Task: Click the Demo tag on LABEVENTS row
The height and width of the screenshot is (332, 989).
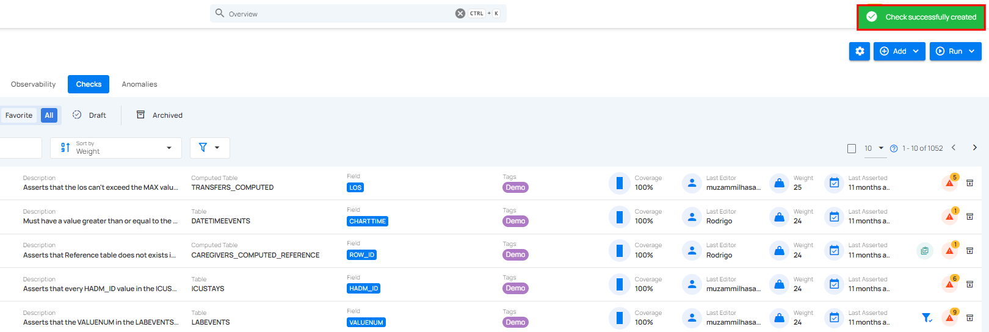Action: coord(515,322)
